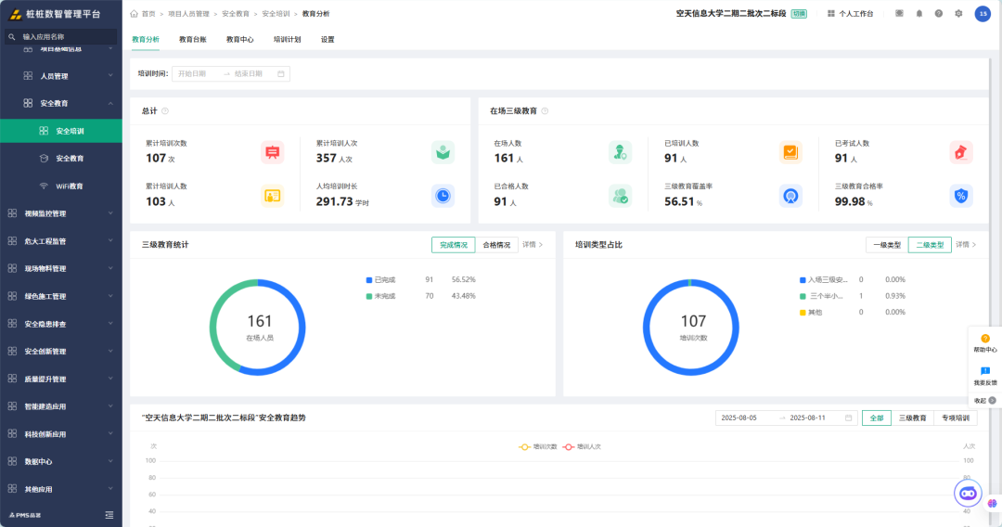Switch to 培训计划 tab
This screenshot has height=527, width=1002.
pos(287,40)
